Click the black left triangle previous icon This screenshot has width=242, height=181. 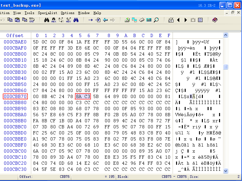pyautogui.click(x=178, y=20)
